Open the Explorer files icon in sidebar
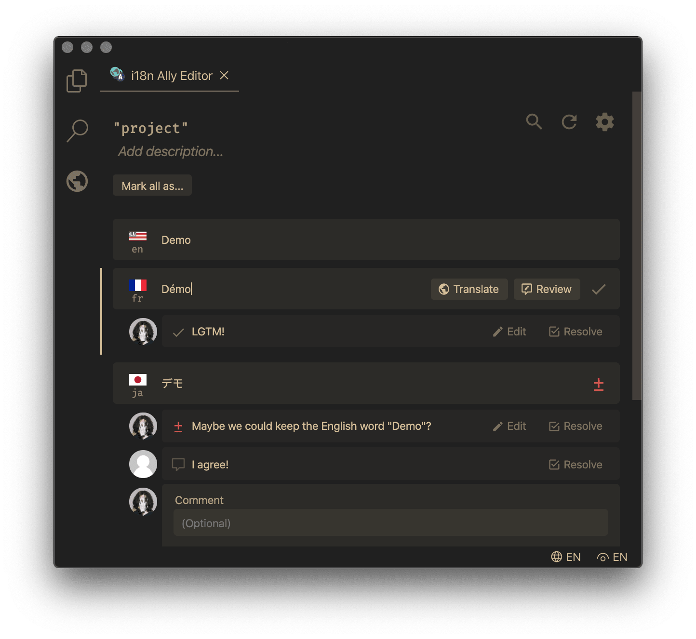This screenshot has width=696, height=639. click(x=77, y=80)
